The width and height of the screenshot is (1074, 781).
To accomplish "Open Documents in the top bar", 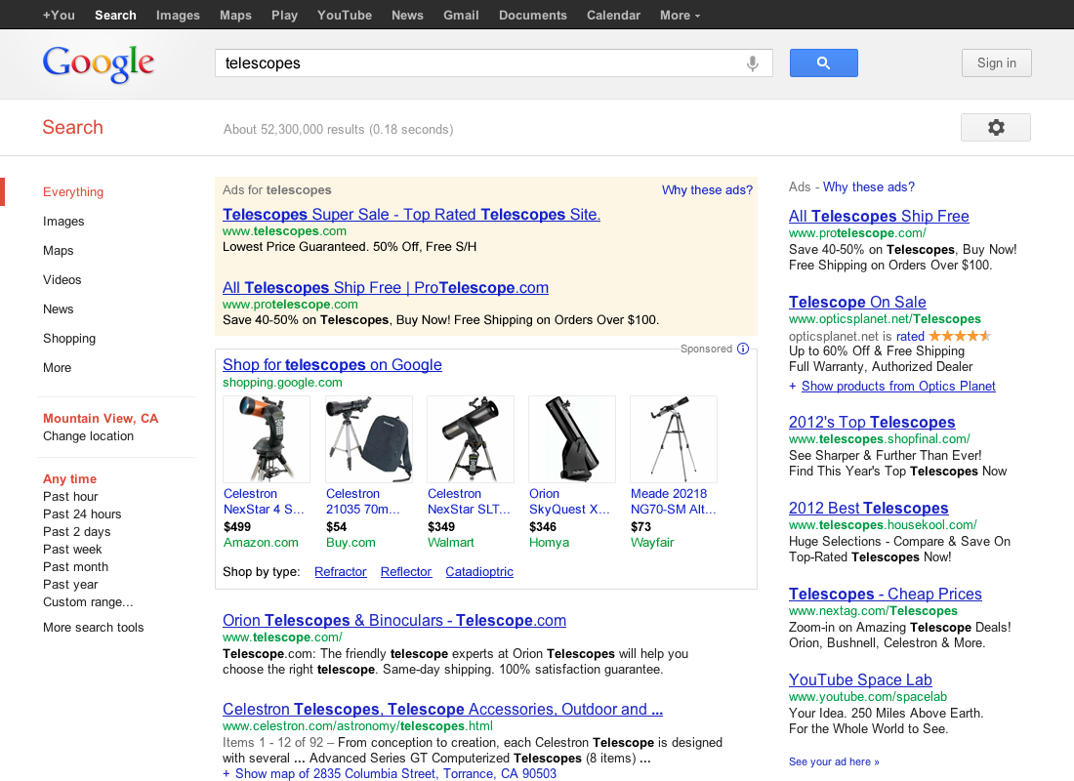I will pos(532,15).
